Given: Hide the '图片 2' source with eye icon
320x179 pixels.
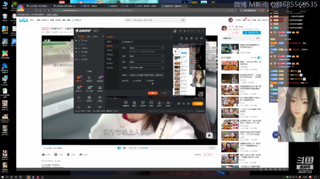Looking at the screenshot, I should pyautogui.click(x=76, y=48).
